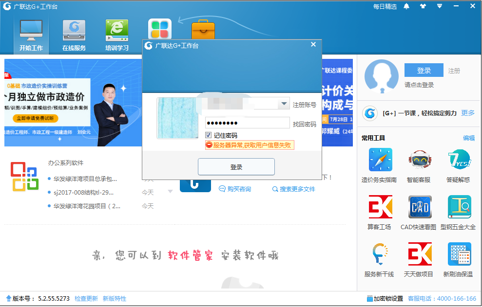482x307 pixels.
Task: Expand the title bar dropdown menu arrow
Action: (440, 6)
